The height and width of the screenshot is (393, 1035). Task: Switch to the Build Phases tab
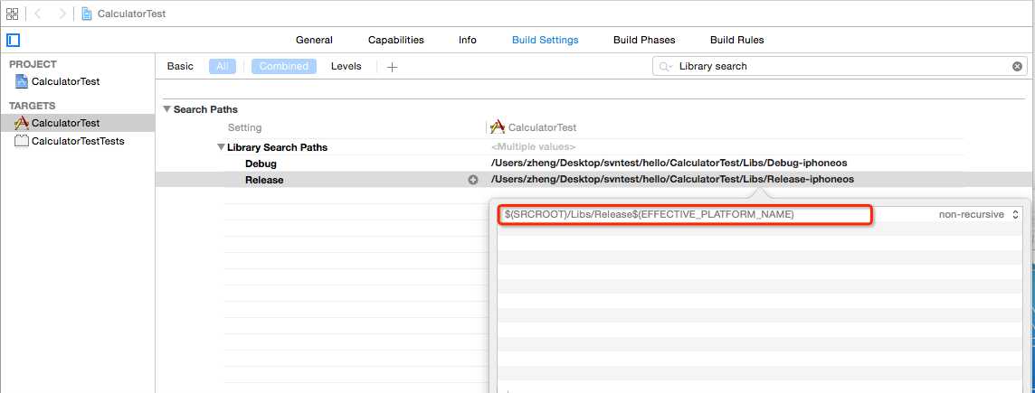tap(644, 40)
